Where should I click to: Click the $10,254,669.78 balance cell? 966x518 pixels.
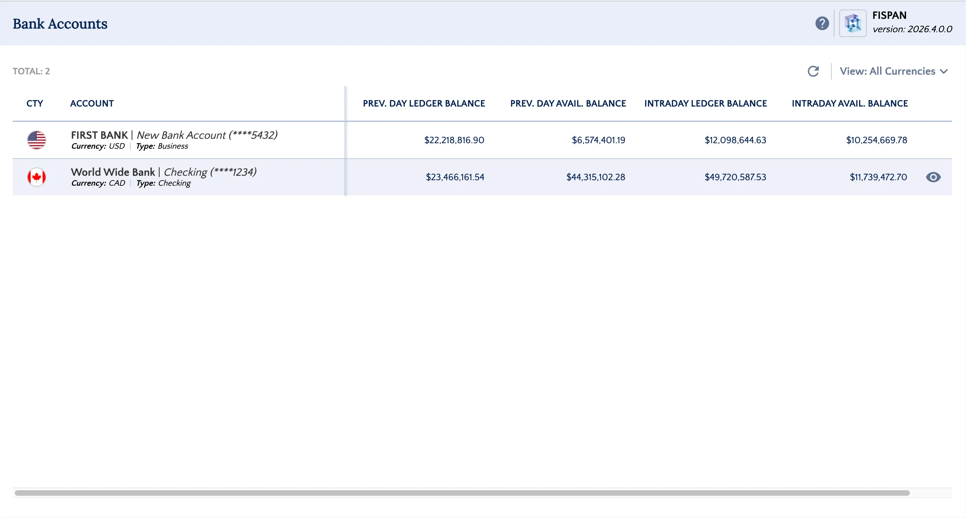point(876,140)
